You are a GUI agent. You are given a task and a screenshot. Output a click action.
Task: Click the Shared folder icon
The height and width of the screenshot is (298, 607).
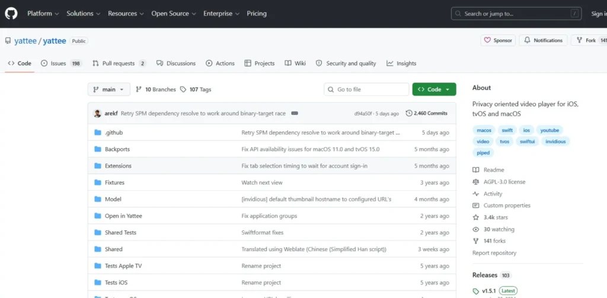(98, 249)
